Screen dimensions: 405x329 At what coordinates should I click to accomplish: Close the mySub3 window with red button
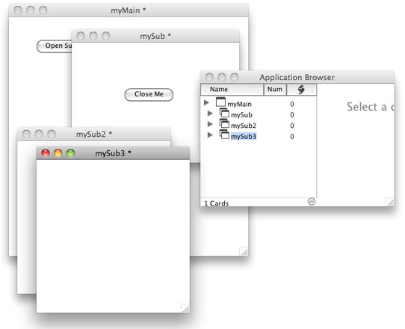pyautogui.click(x=46, y=153)
